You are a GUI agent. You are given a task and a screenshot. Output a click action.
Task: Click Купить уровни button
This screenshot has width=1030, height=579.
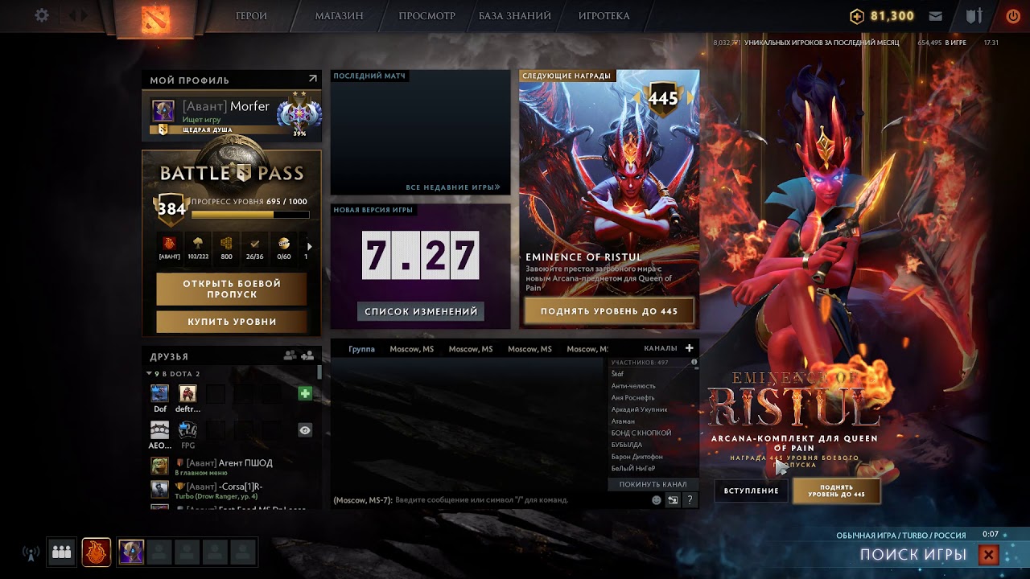pyautogui.click(x=232, y=322)
